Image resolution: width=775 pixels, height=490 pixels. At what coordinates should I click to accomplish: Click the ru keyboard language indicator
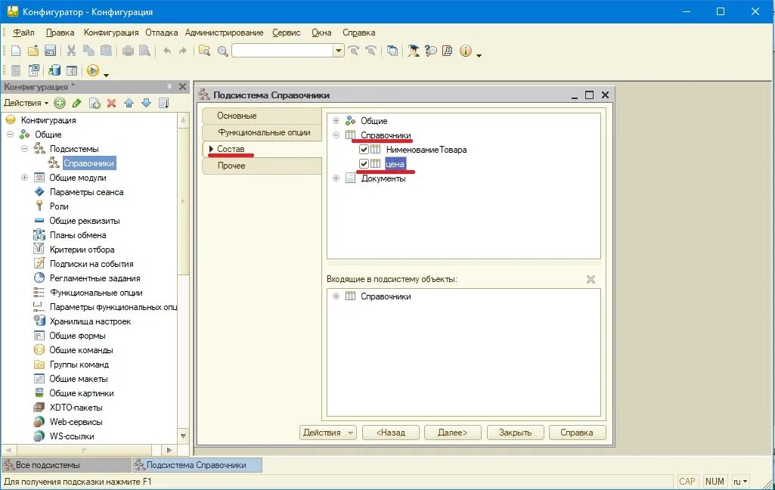[x=740, y=481]
